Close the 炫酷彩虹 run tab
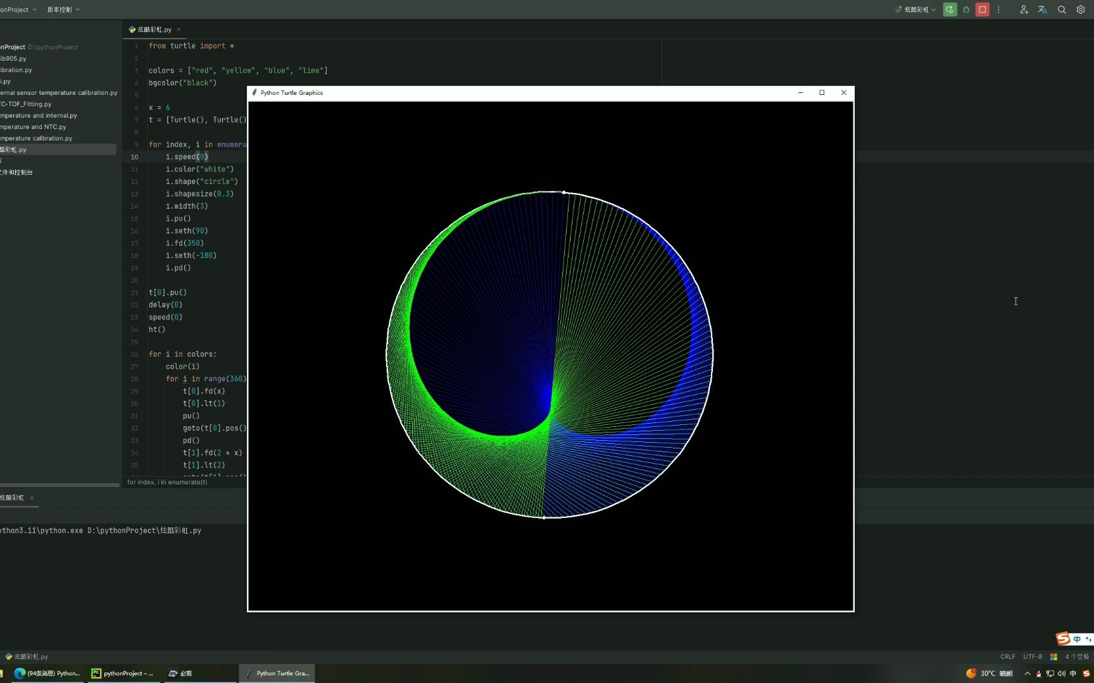Screen dimensions: 1094x683 click(x=32, y=498)
